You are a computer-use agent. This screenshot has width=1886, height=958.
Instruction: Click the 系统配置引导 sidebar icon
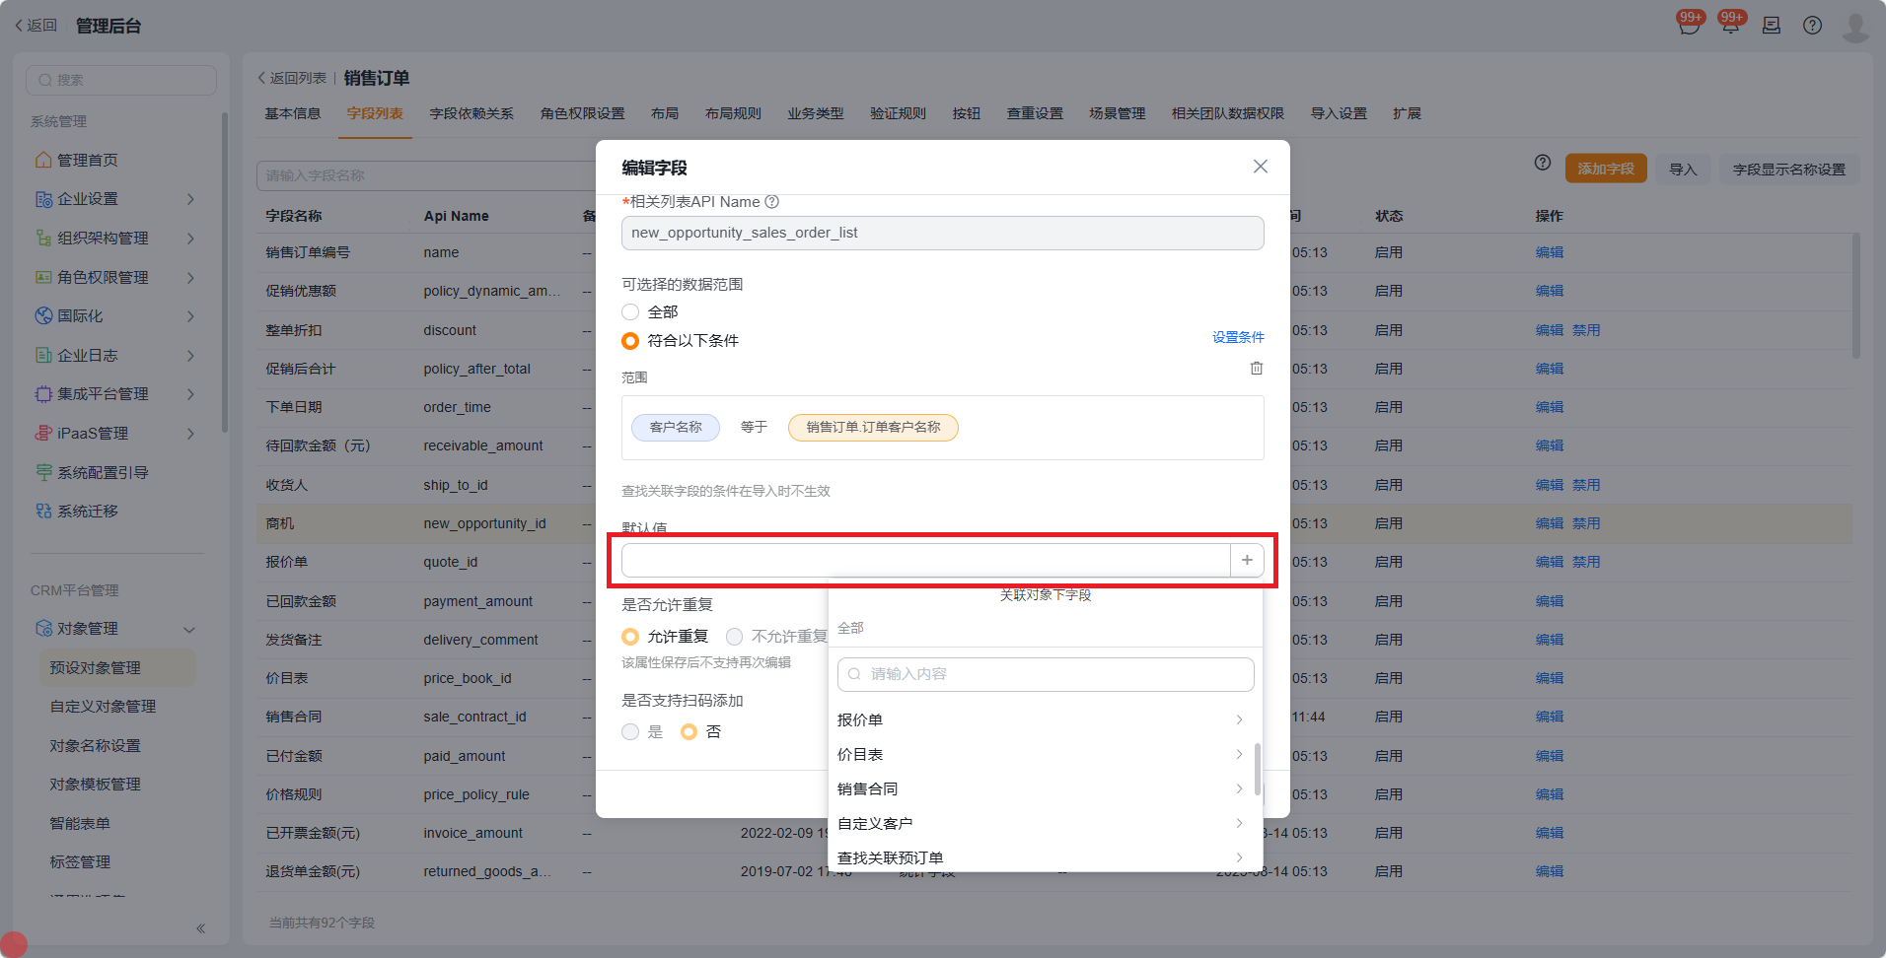click(43, 472)
